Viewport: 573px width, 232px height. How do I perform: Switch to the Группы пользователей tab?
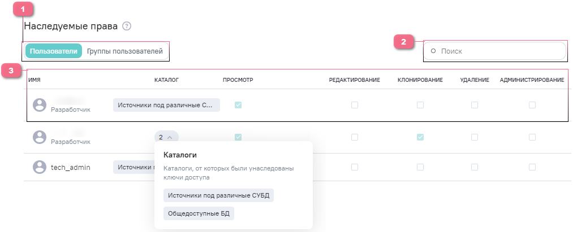[x=125, y=51]
